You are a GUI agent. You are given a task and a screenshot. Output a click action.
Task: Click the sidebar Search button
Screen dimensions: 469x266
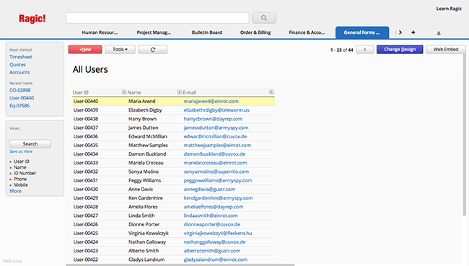pyautogui.click(x=30, y=143)
